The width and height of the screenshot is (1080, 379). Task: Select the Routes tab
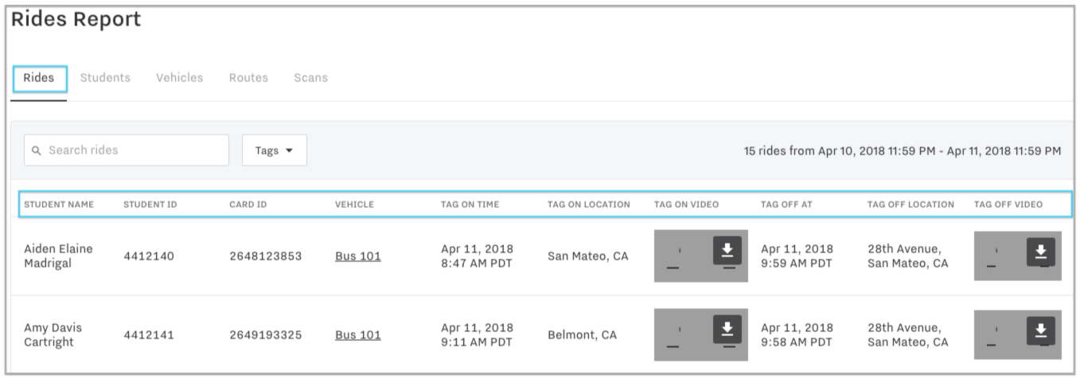tap(248, 78)
